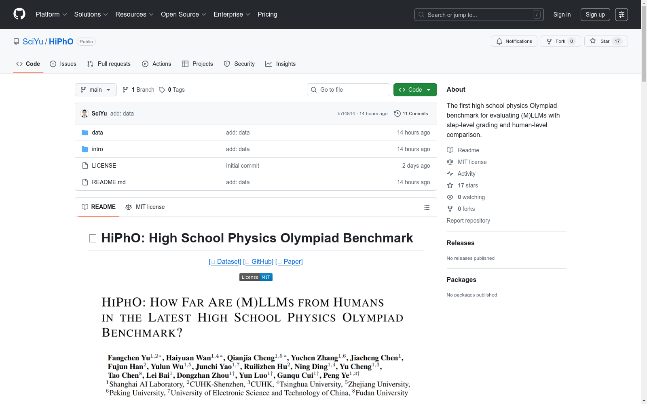Viewport: 647px width, 404px height.
Task: Click Report repository link
Action: coord(468,221)
